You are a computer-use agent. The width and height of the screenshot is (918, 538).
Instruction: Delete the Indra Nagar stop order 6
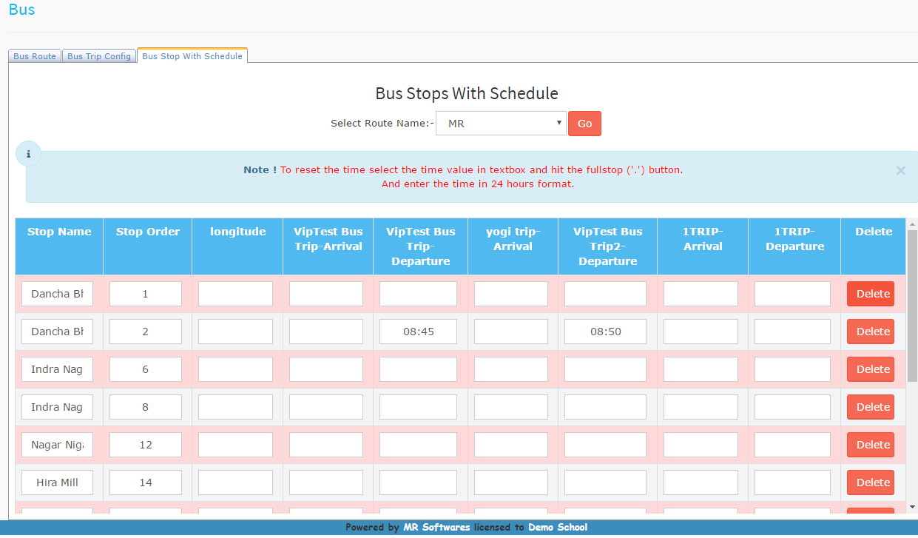872,369
